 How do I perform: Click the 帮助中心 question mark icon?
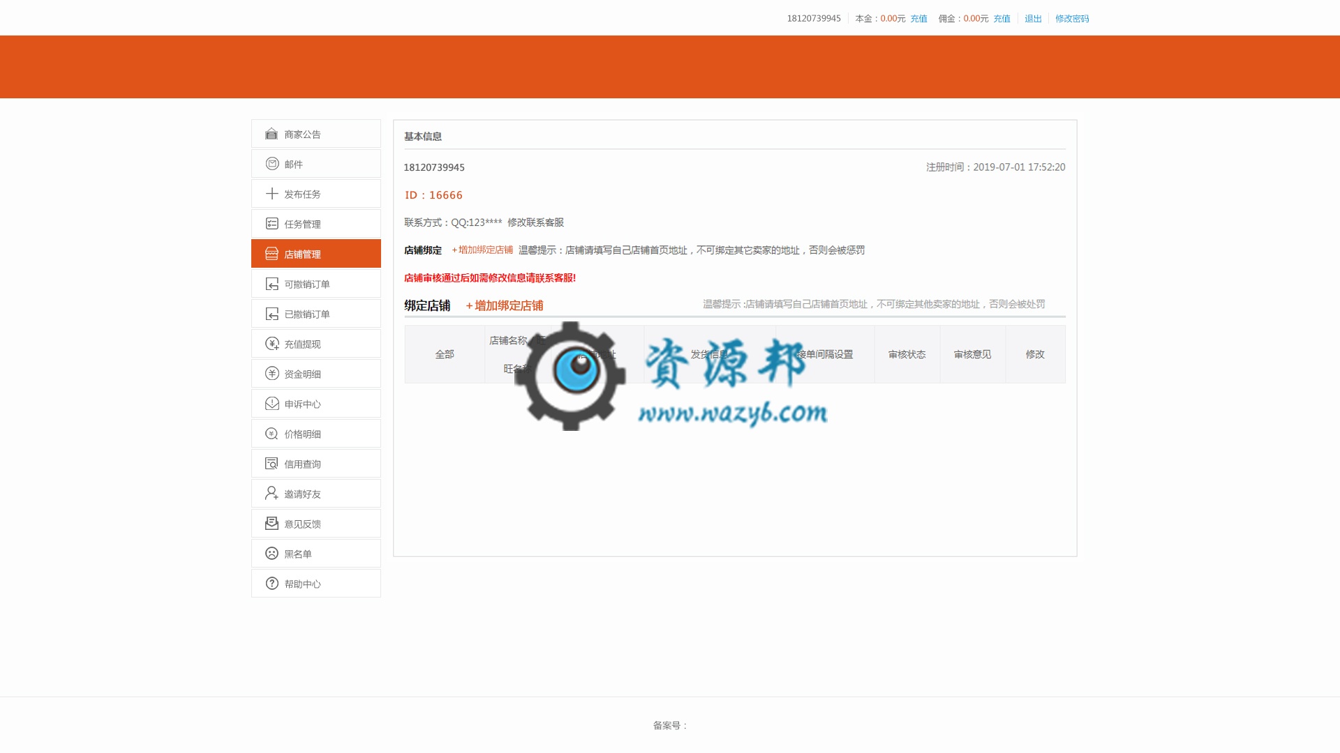click(271, 584)
